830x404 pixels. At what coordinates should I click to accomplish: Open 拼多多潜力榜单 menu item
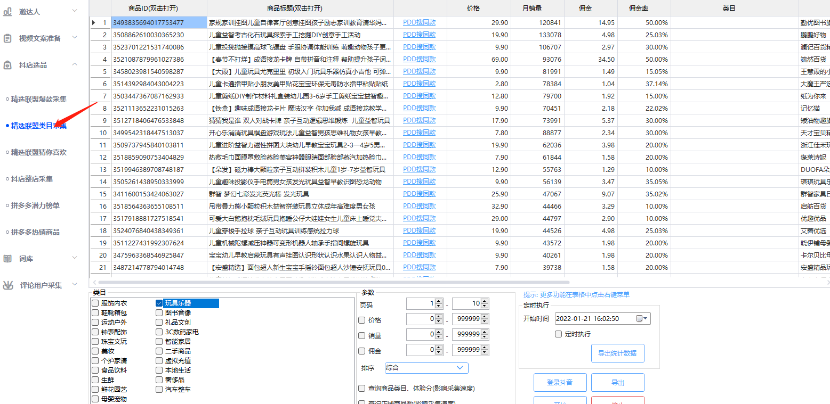click(35, 205)
